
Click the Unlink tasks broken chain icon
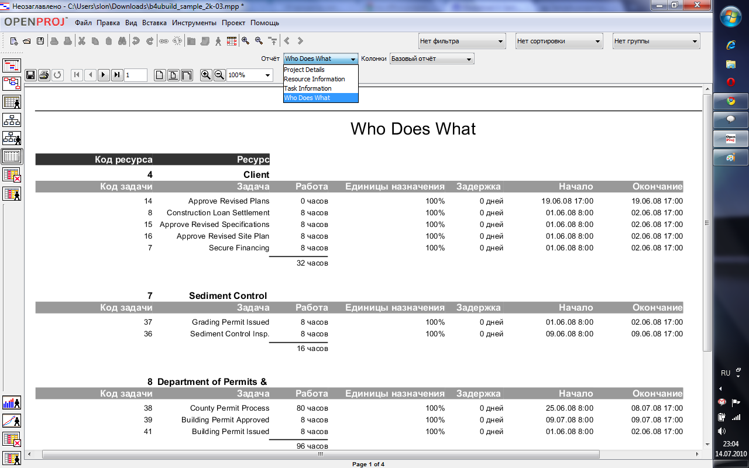coord(177,41)
